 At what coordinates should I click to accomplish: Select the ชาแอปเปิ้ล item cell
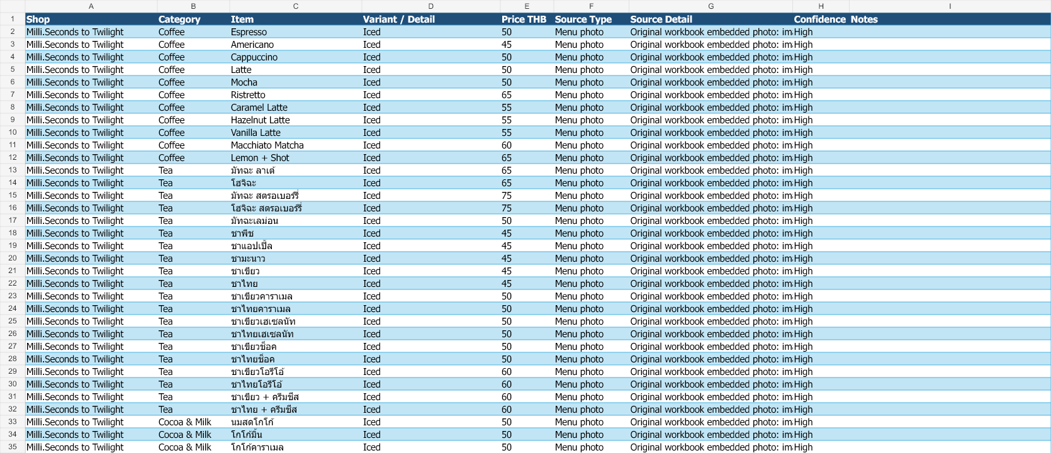[296, 246]
